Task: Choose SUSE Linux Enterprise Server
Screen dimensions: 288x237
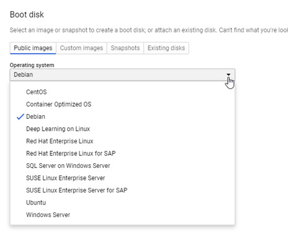Action: 123,178
